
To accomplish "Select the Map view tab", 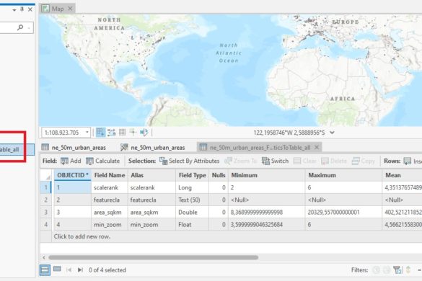I will 57,9.
